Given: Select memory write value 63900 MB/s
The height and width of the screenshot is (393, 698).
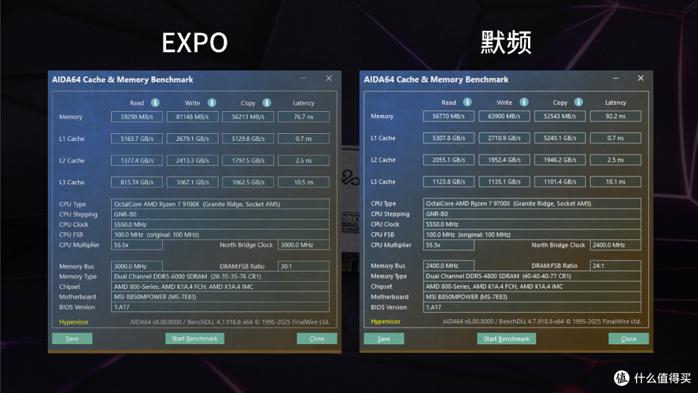Looking at the screenshot, I should point(504,116).
